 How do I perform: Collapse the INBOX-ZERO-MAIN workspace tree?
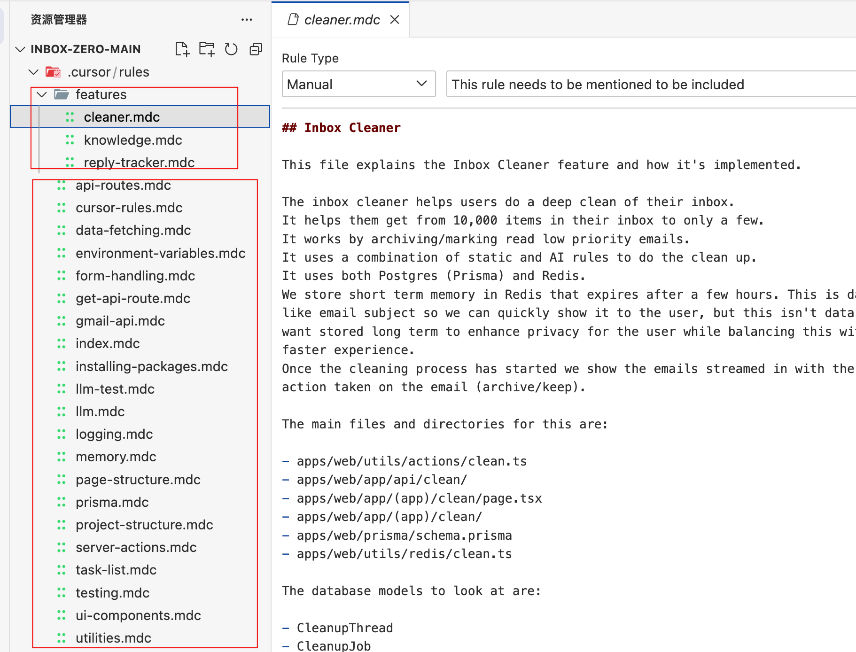coord(20,49)
